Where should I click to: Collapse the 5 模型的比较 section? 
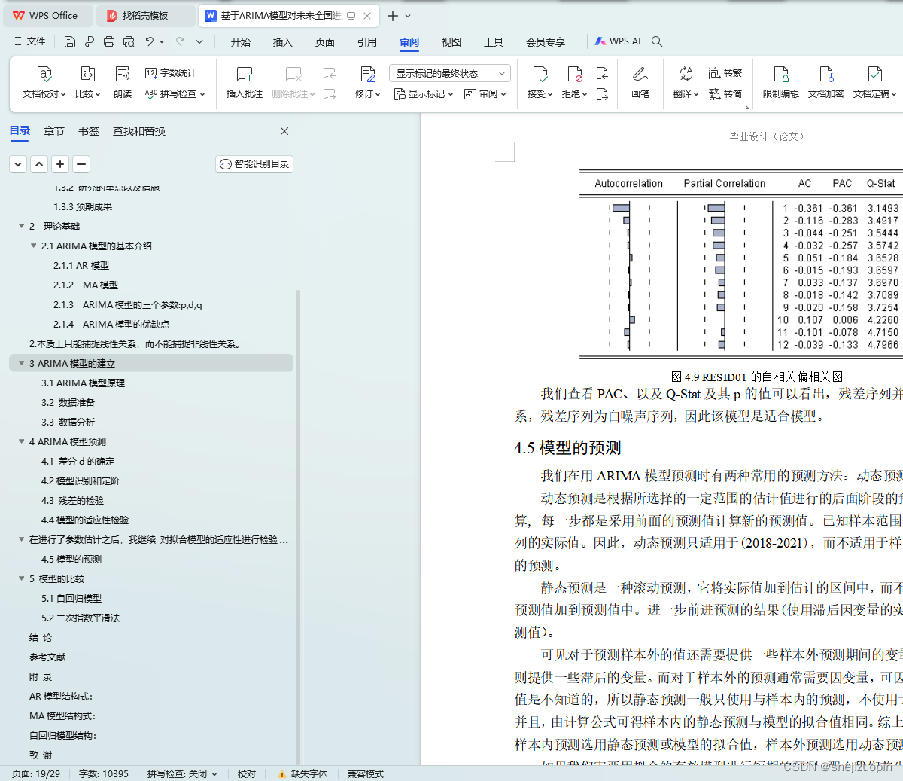click(x=21, y=578)
